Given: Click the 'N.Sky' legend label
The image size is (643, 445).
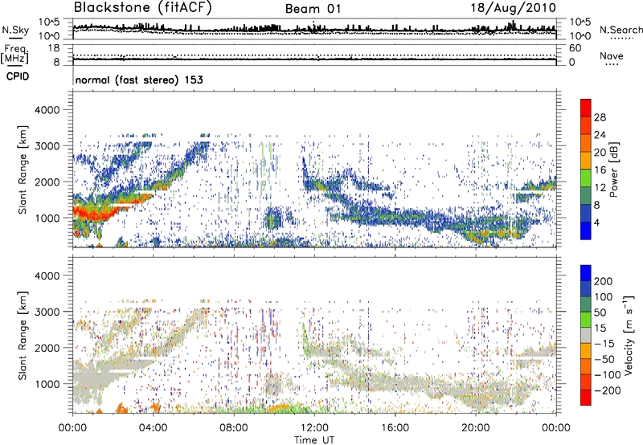Looking at the screenshot, I should tap(15, 30).
